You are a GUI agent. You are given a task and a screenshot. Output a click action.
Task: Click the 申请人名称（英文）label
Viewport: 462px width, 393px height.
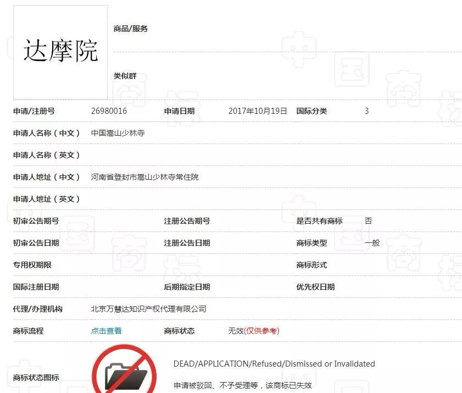tap(47, 155)
